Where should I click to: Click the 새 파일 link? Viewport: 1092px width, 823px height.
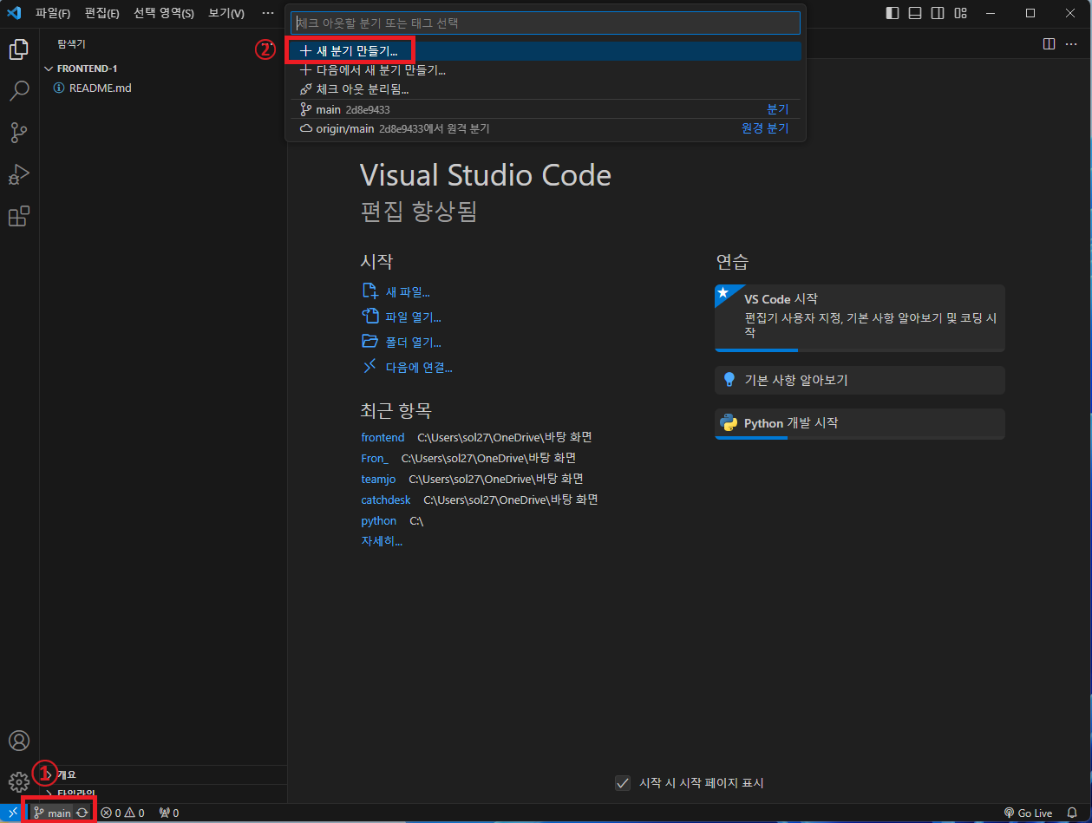point(396,292)
